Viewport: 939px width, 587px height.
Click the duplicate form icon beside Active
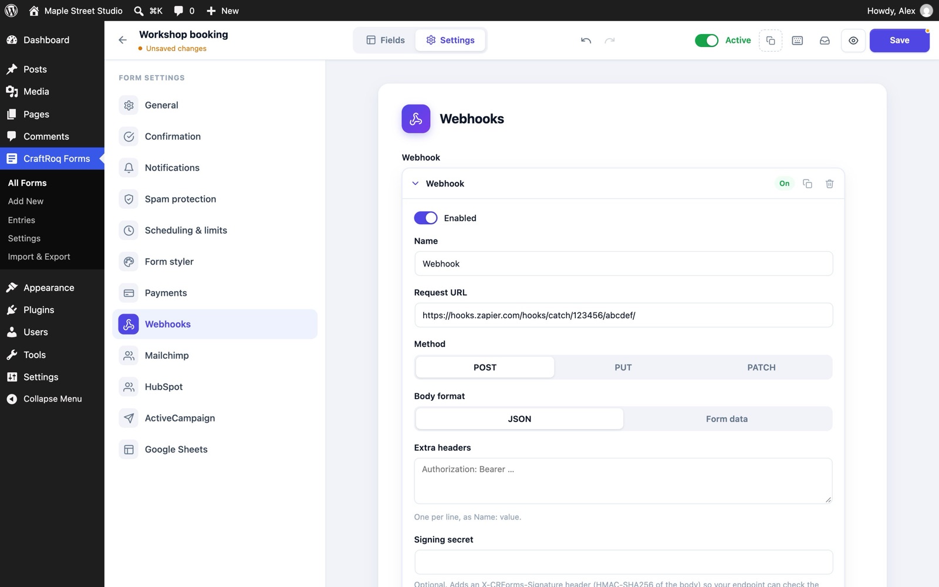coord(771,41)
